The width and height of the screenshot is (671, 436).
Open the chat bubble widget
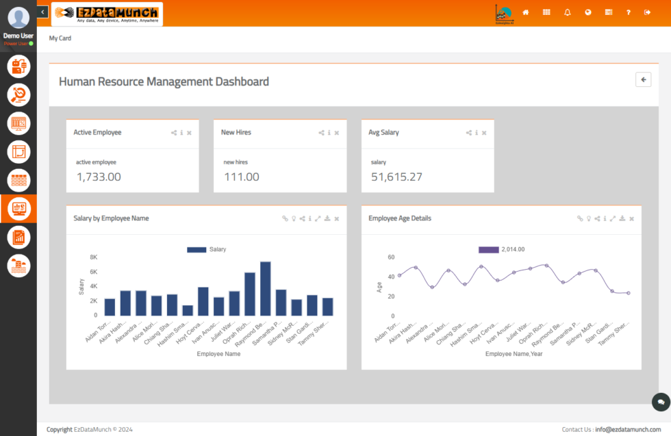(x=660, y=402)
